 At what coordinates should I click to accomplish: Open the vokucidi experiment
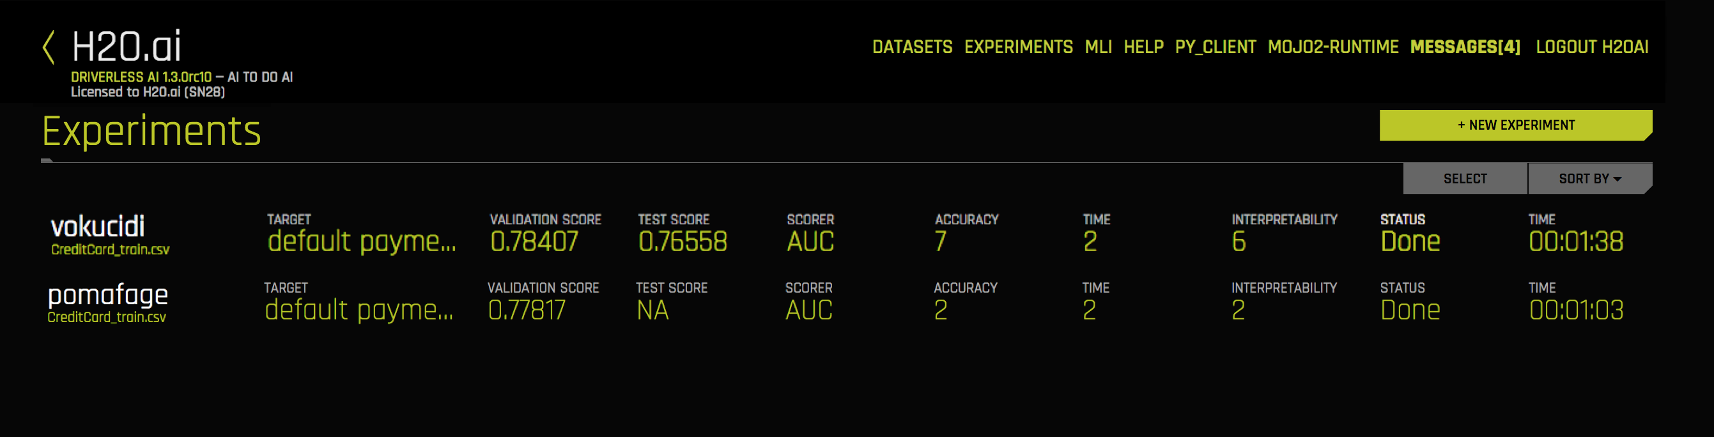pos(98,227)
